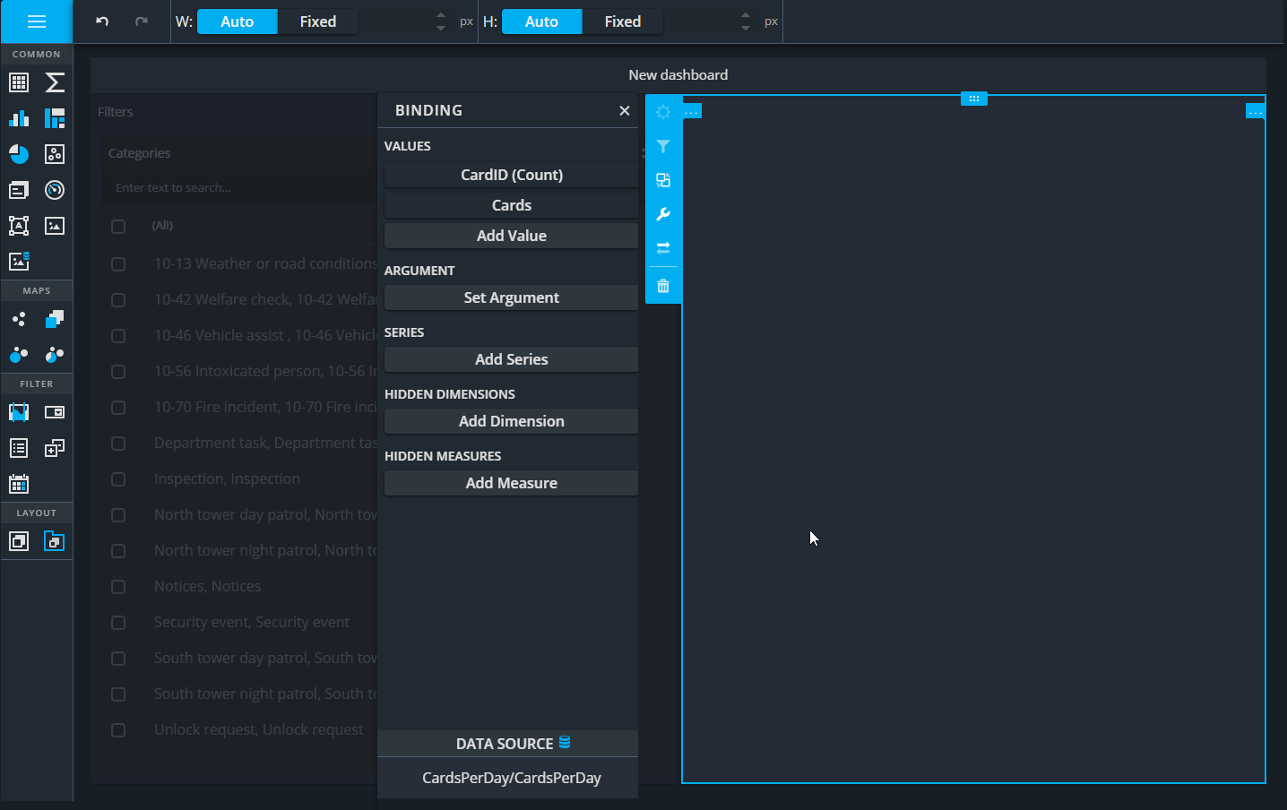Click the database icon beside DATA SOURCE
This screenshot has height=810, width=1287.
565,742
